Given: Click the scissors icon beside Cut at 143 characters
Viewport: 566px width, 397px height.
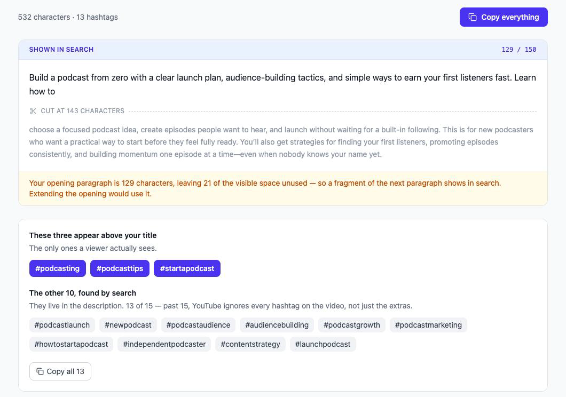Looking at the screenshot, I should tap(33, 111).
